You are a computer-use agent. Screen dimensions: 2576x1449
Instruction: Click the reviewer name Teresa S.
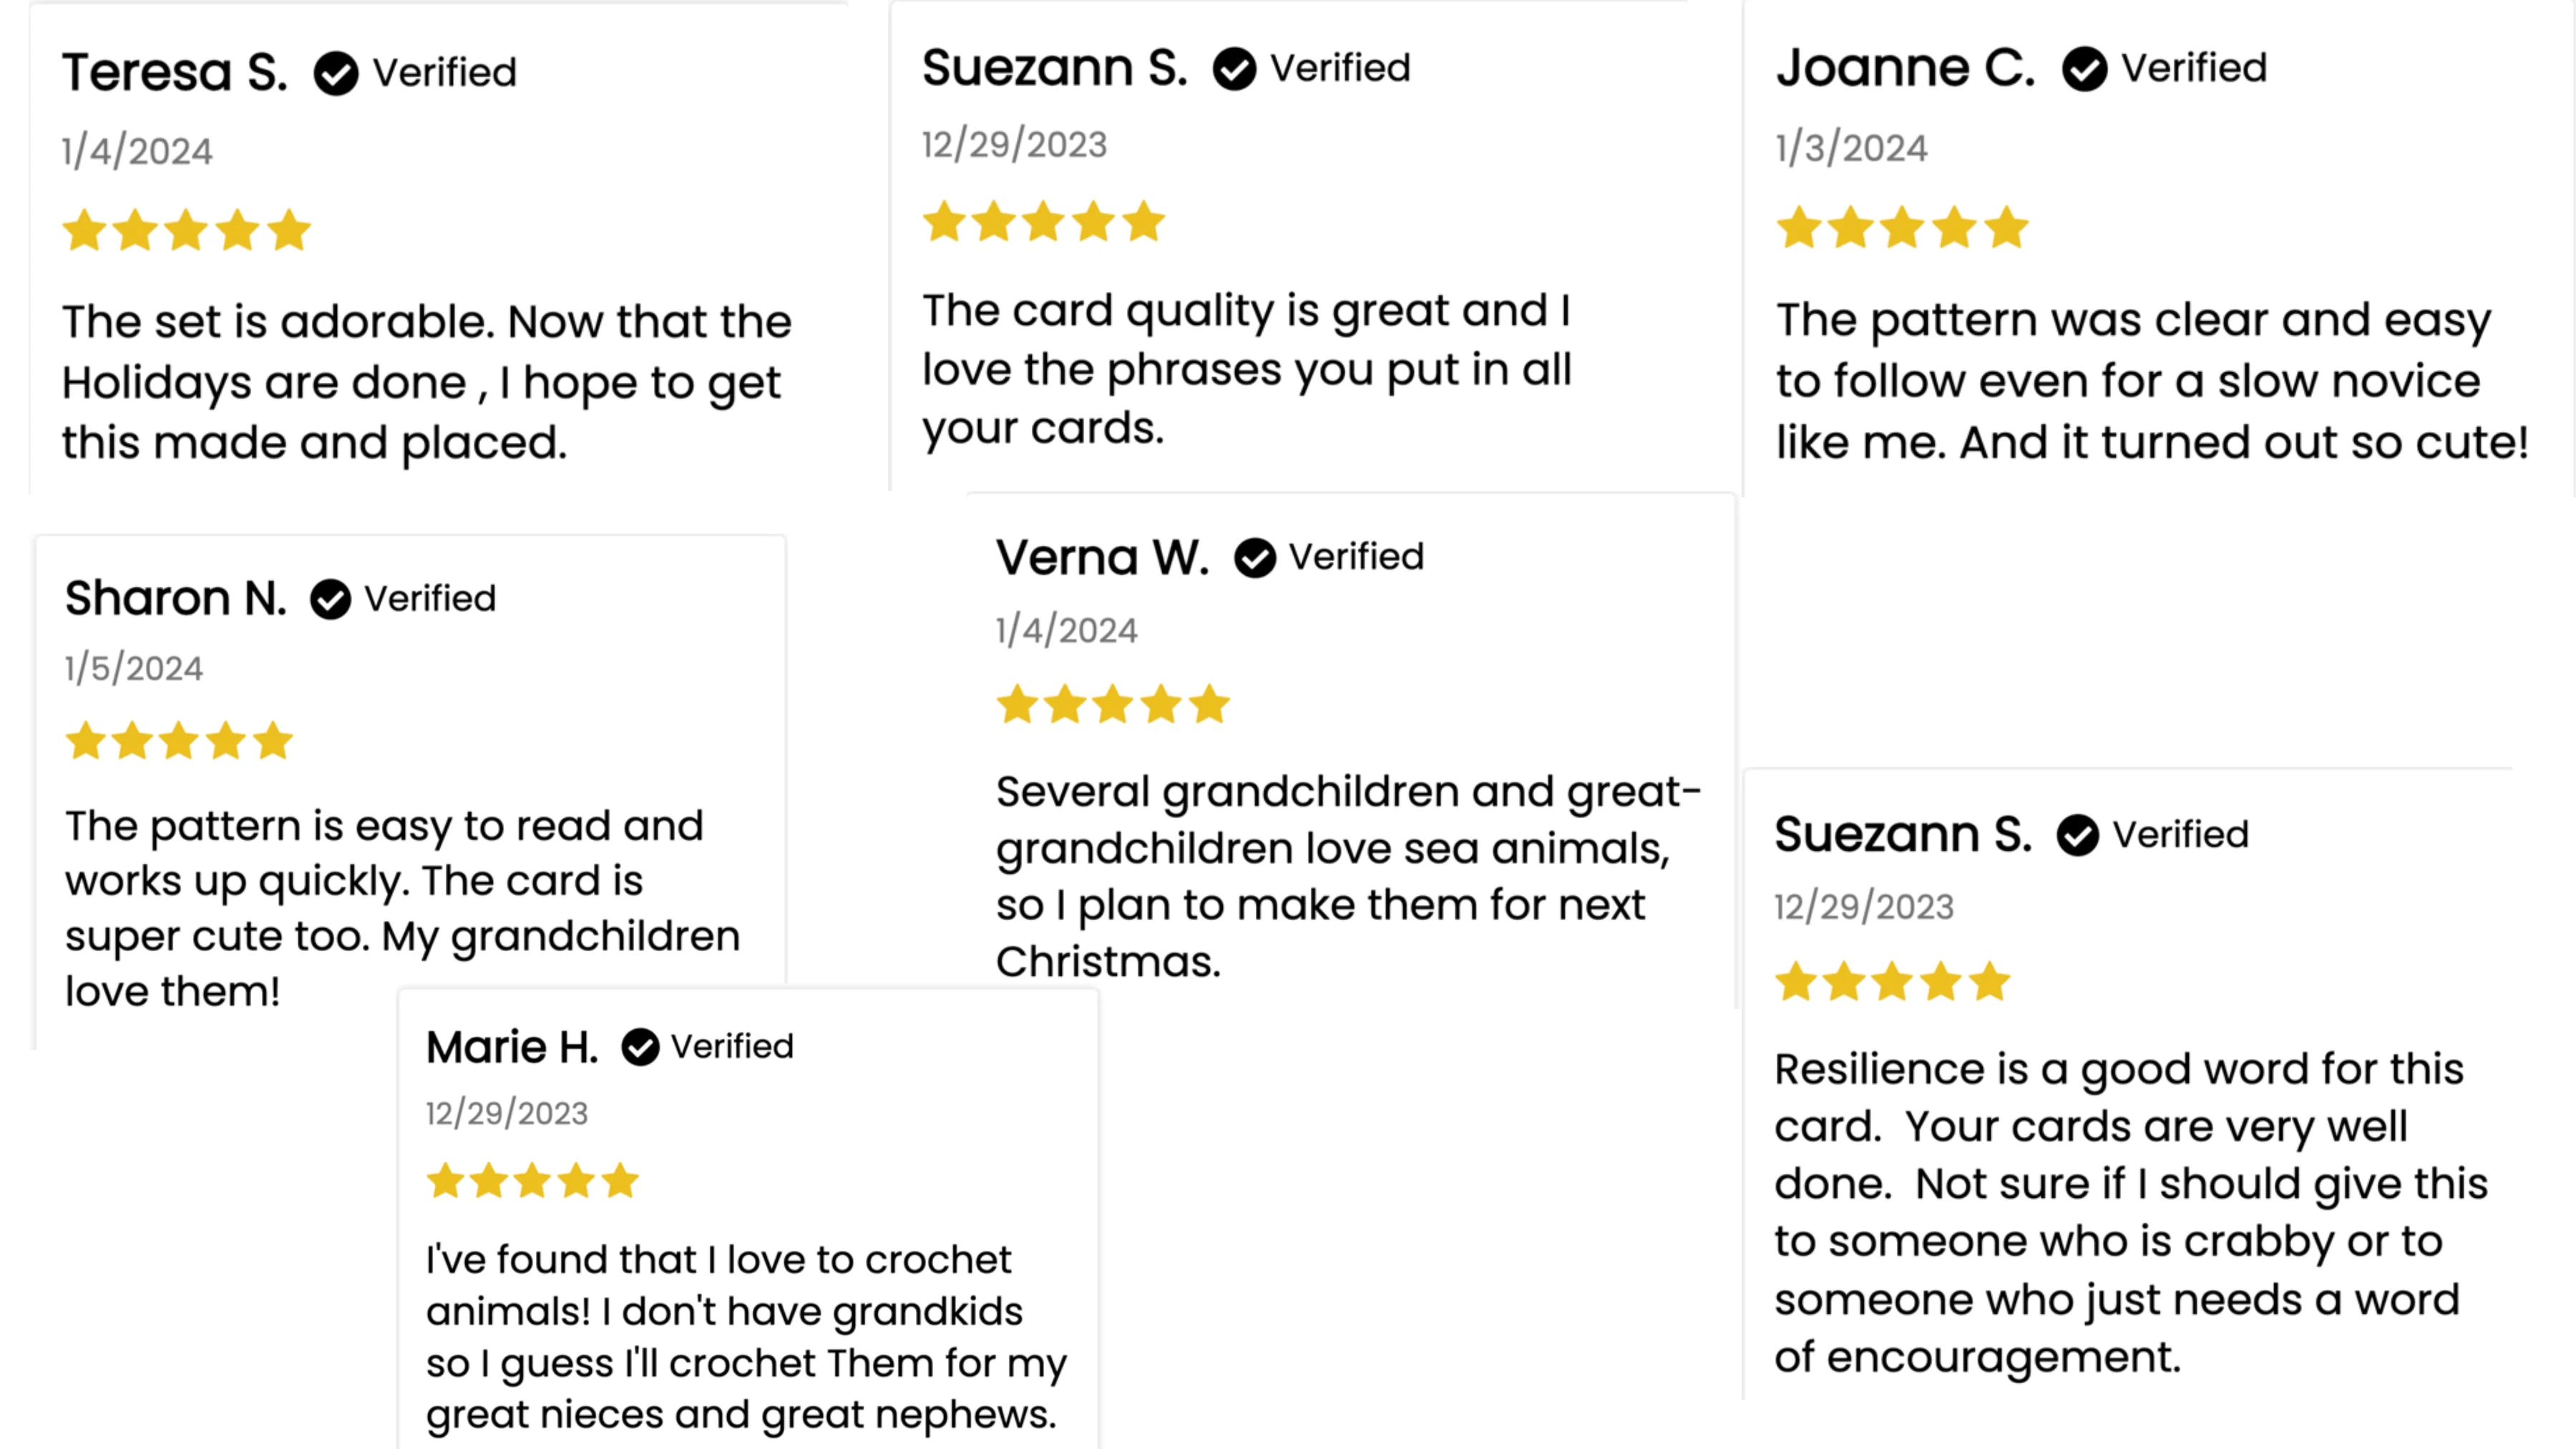point(175,73)
